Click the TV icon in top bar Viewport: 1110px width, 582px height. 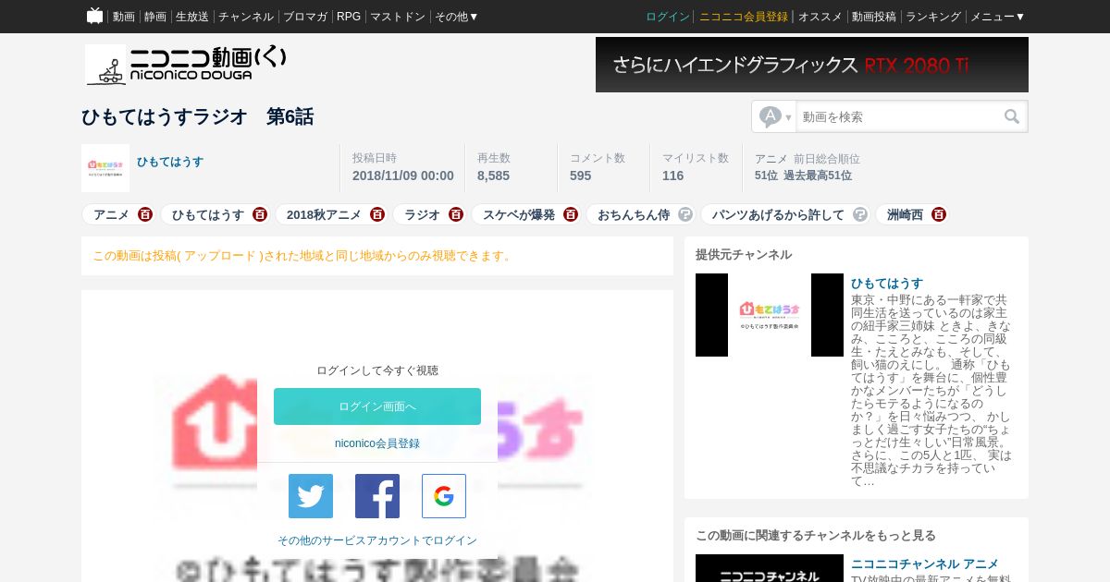pos(94,16)
